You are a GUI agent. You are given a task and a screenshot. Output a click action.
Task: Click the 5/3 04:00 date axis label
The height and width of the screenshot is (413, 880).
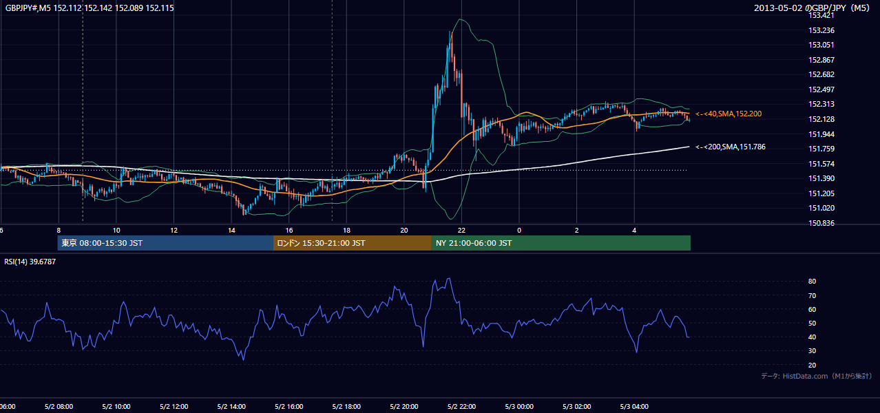[634, 406]
